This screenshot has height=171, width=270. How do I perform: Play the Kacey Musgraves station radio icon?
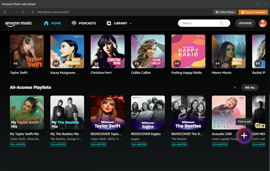tap(56, 63)
